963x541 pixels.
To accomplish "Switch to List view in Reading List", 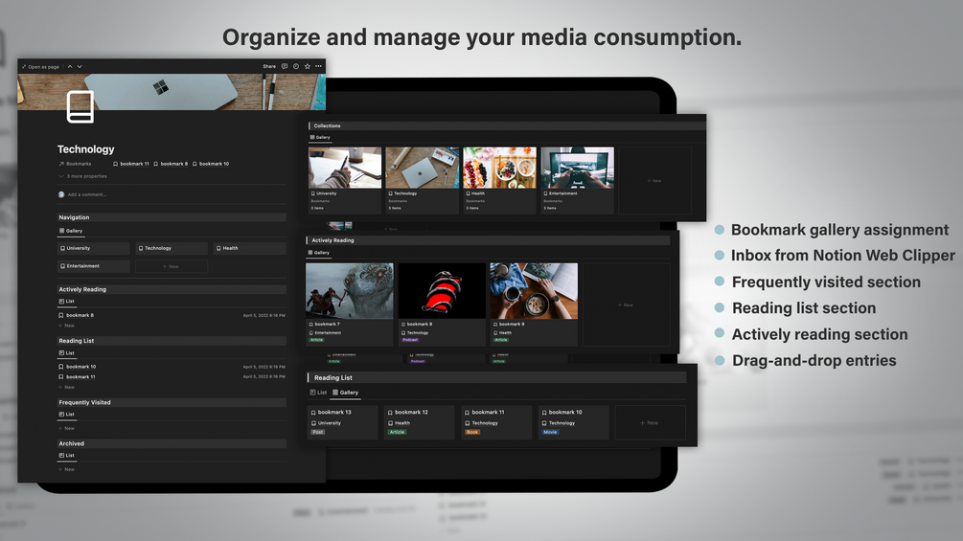I will 318,393.
